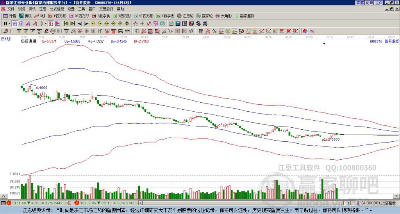Open the 资讯 menu
Screen dimensions: 400x214
click(x=32, y=9)
